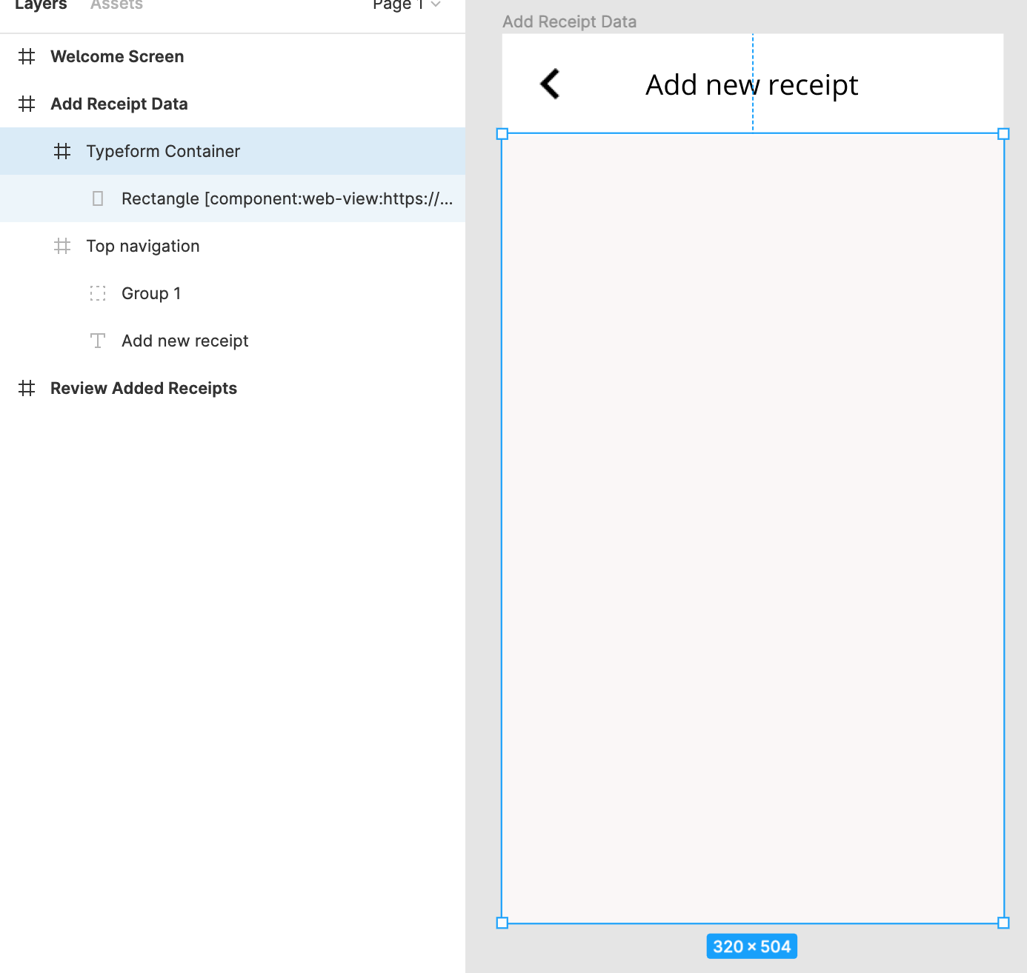Open the Page 1 dropdown
Image resolution: width=1027 pixels, height=973 pixels.
pos(407,5)
